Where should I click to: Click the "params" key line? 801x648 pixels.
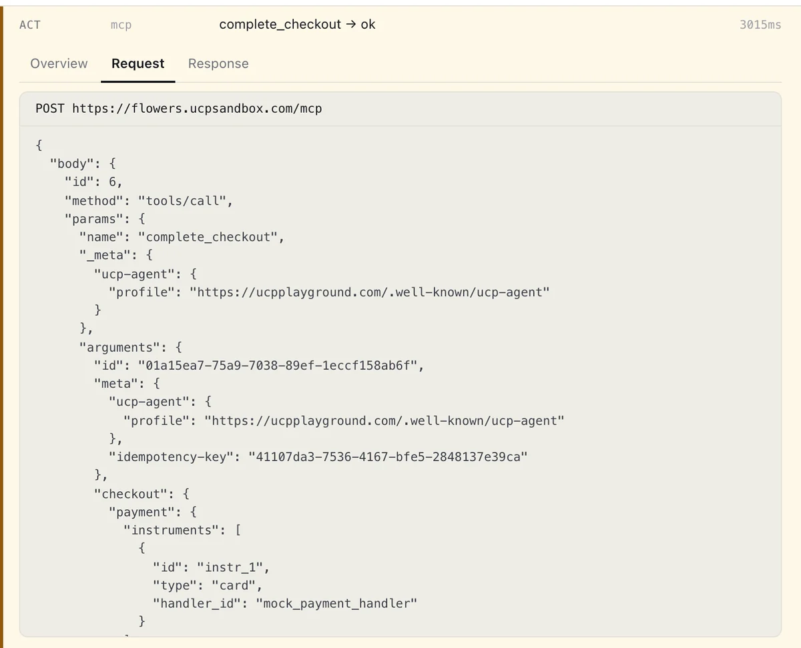pyautogui.click(x=105, y=218)
